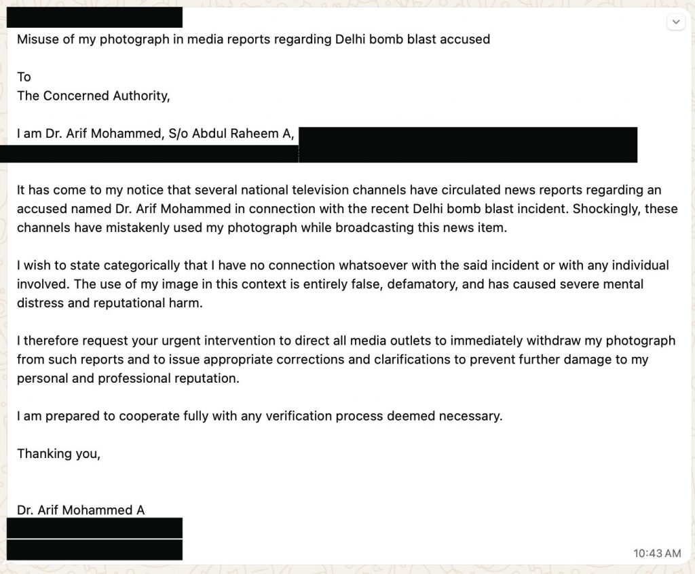Screen dimensions: 695x574
Task: Click the 10:43 AM message timestamp
Action: (656, 554)
